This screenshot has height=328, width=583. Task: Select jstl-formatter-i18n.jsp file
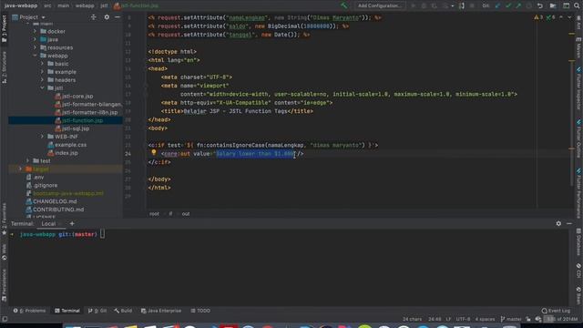[87, 112]
